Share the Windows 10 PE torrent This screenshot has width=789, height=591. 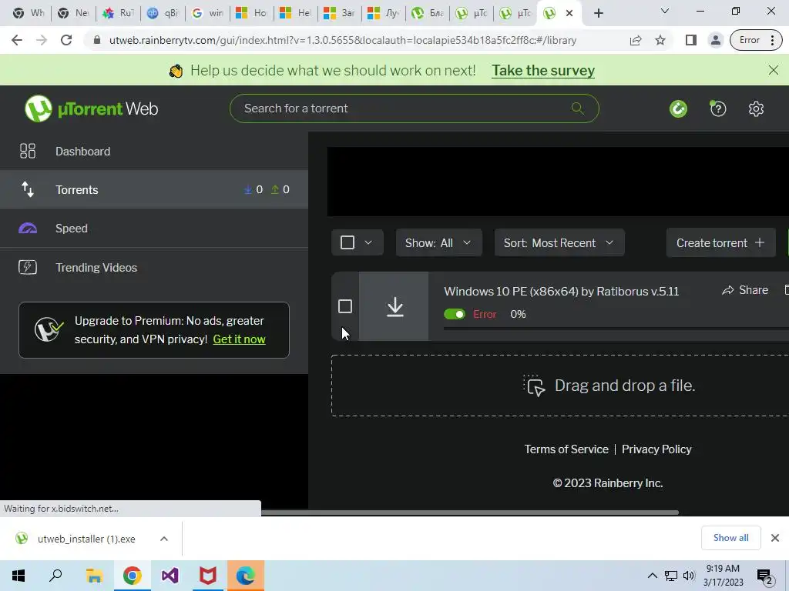coord(745,290)
